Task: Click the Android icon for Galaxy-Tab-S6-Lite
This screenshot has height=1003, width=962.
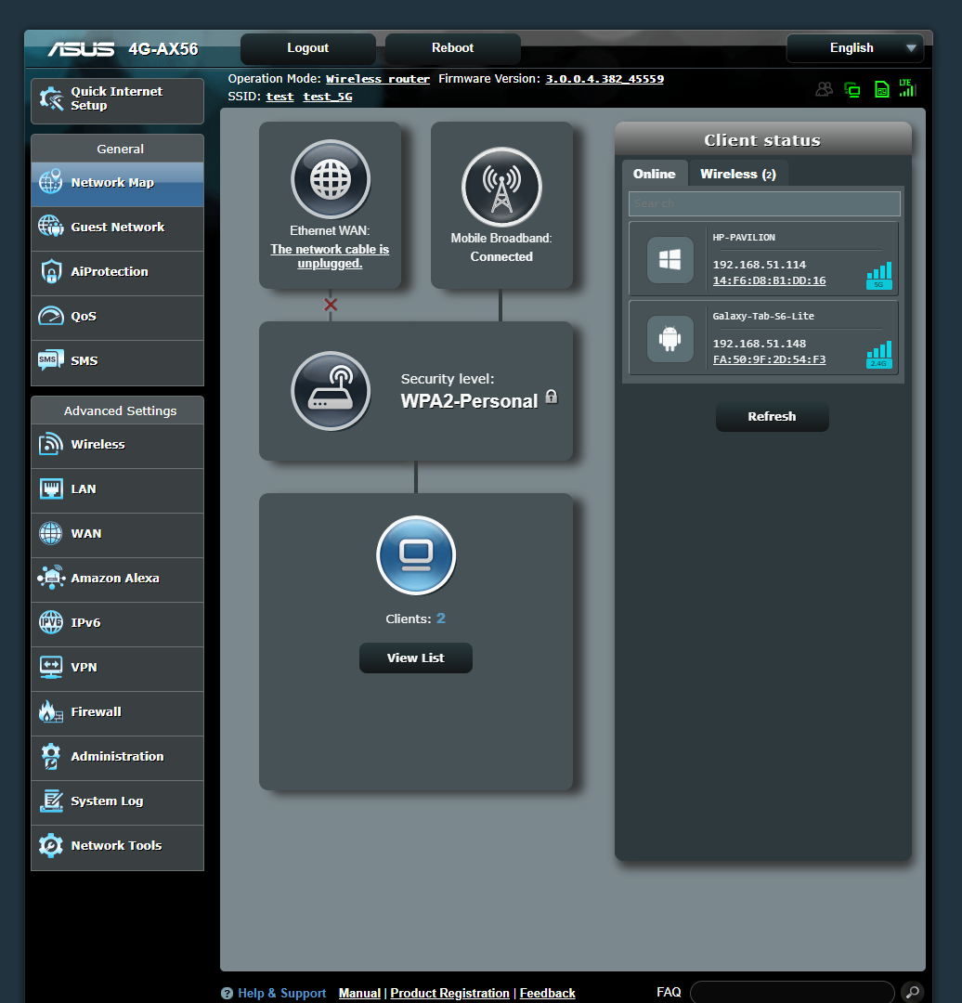Action: tap(669, 338)
